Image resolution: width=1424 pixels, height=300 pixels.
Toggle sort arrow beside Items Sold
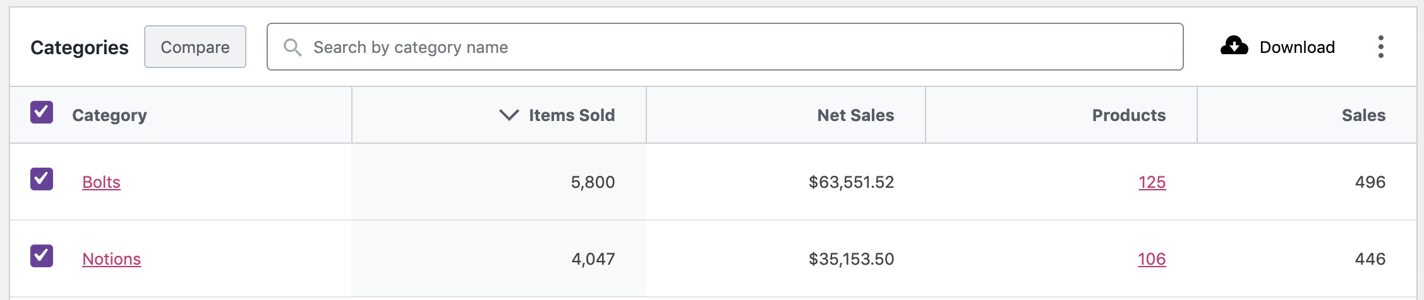click(x=509, y=115)
